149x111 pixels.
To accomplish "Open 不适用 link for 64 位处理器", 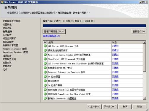I will click(115, 77).
